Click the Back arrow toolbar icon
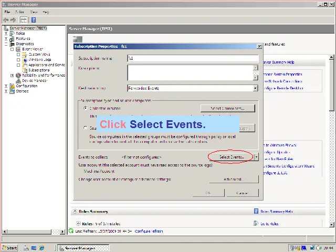The image size is (336, 252). coord(6,20)
